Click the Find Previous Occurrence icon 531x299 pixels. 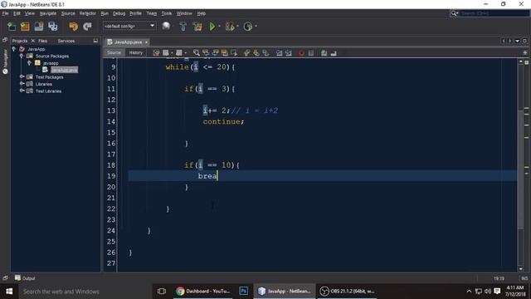coord(206,53)
